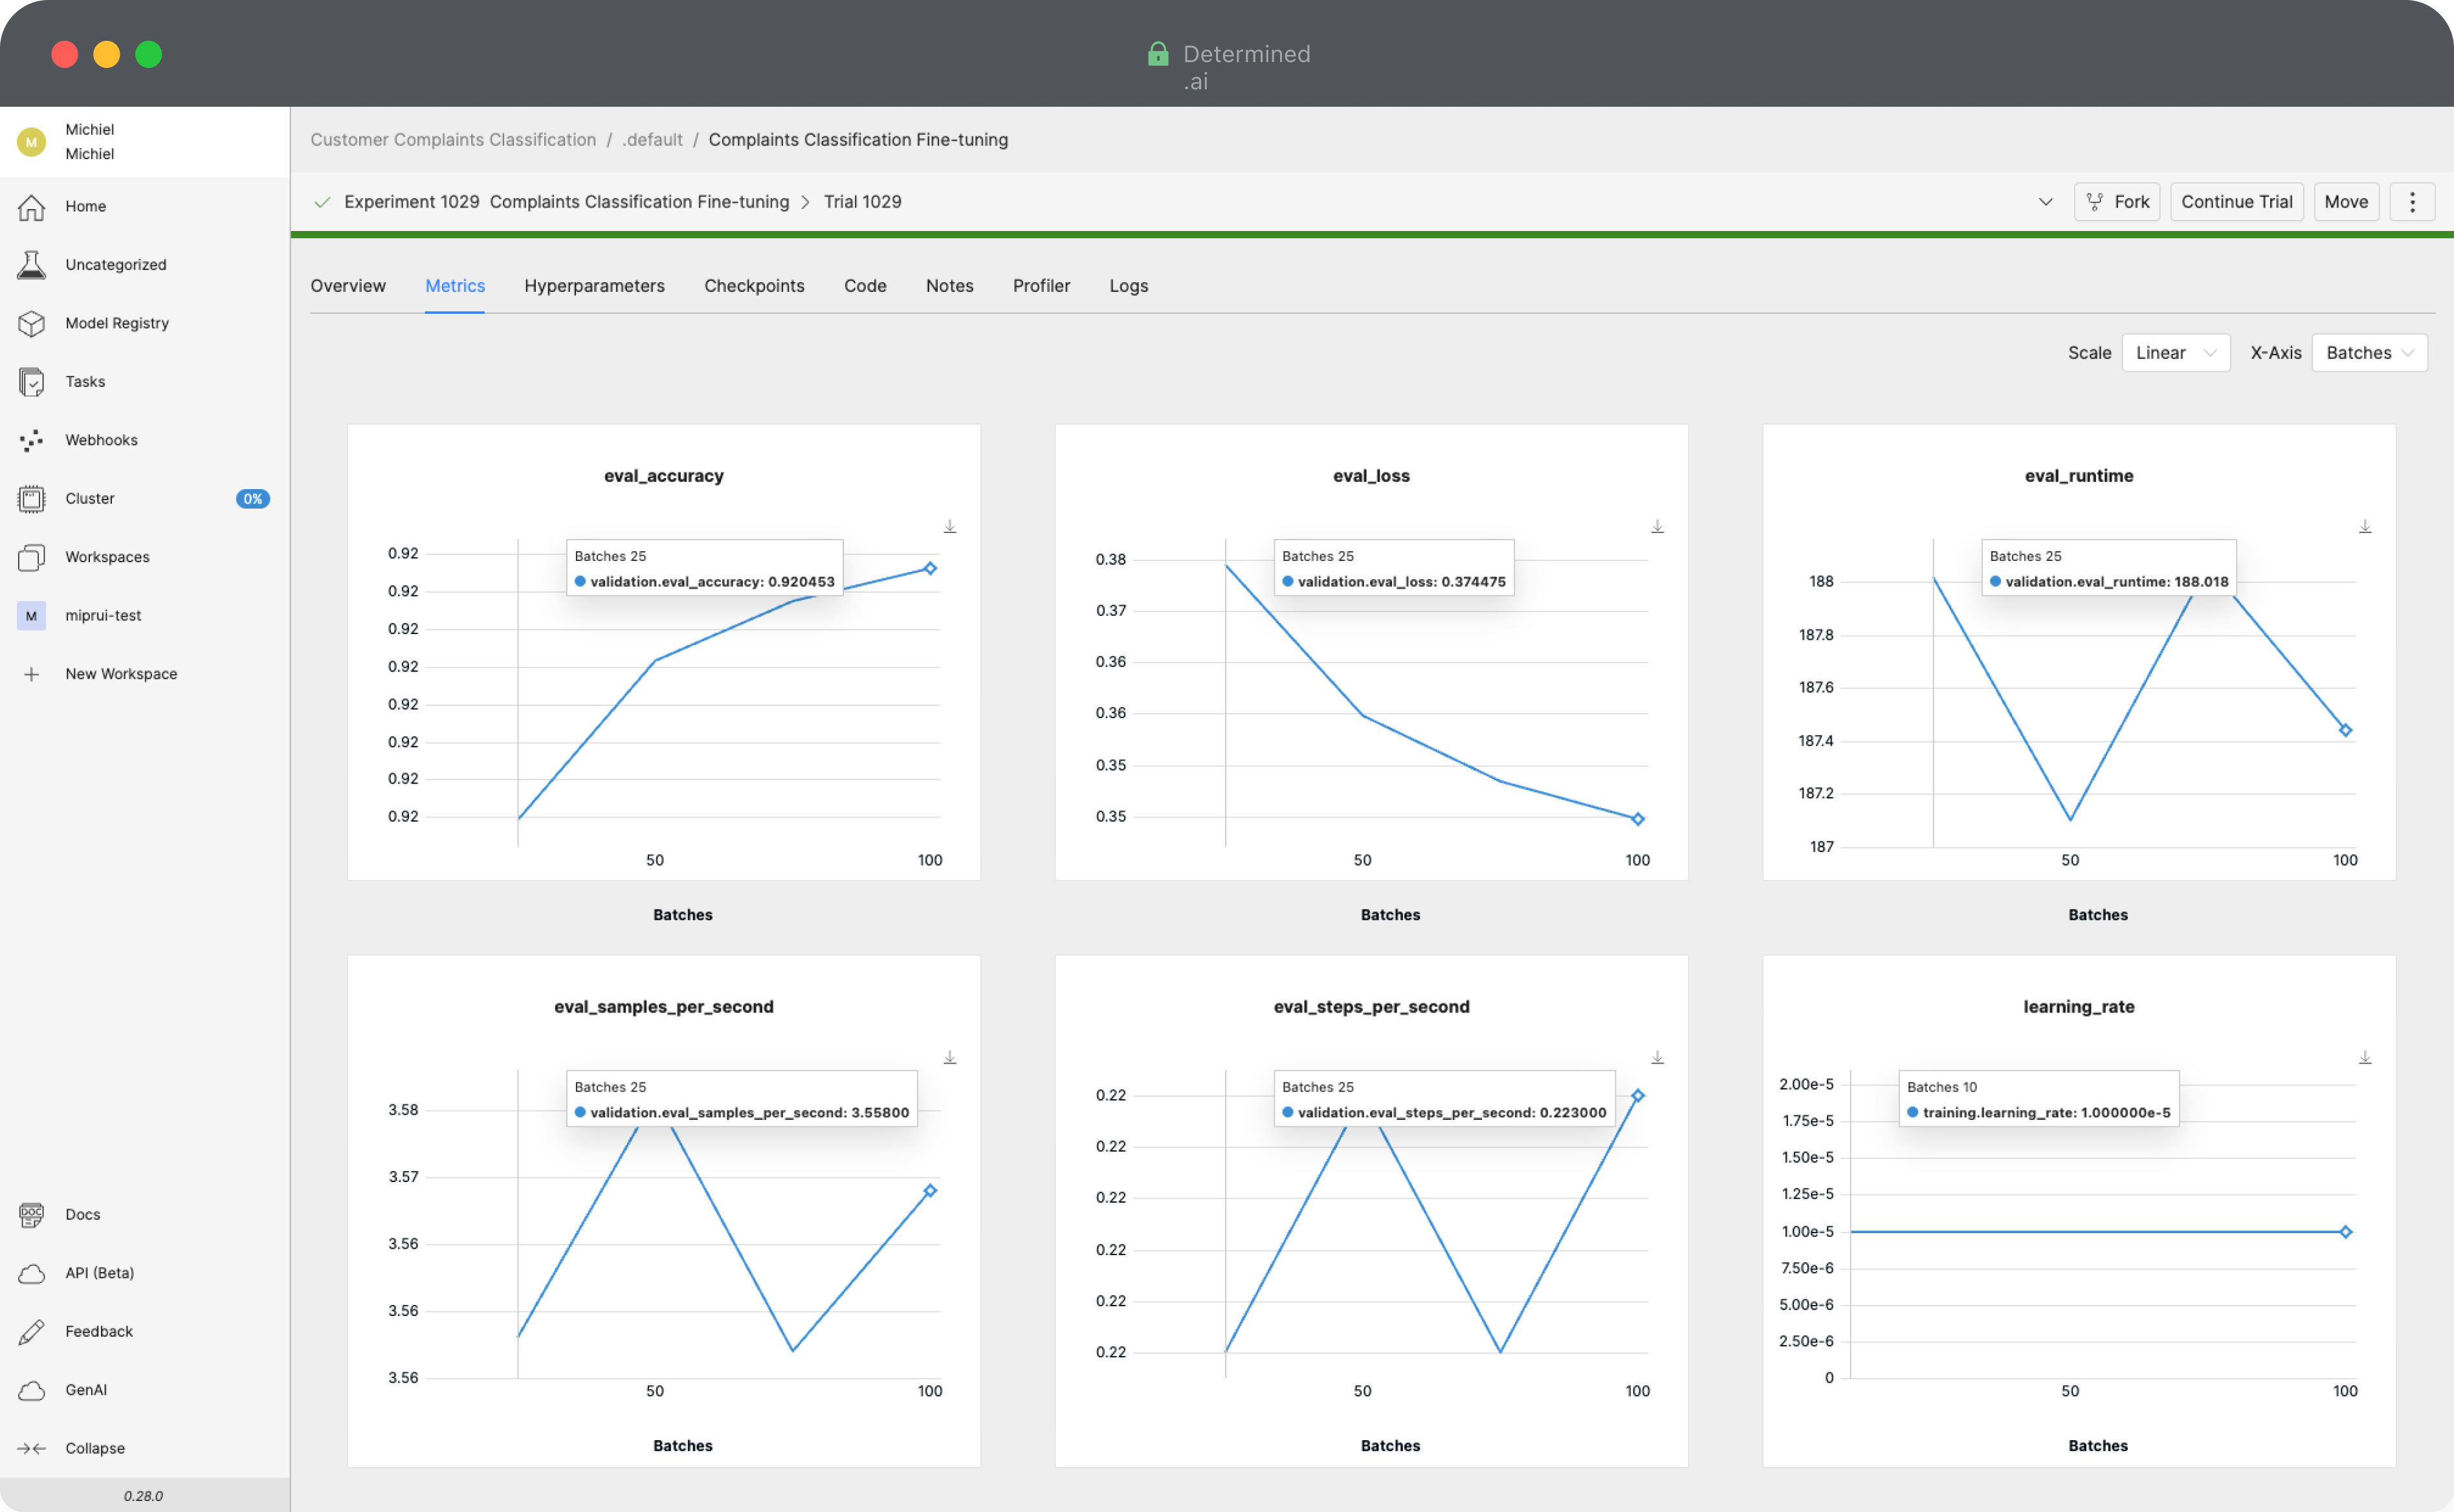Open the Checkpoints tab
2454x1512 pixels.
[x=754, y=286]
